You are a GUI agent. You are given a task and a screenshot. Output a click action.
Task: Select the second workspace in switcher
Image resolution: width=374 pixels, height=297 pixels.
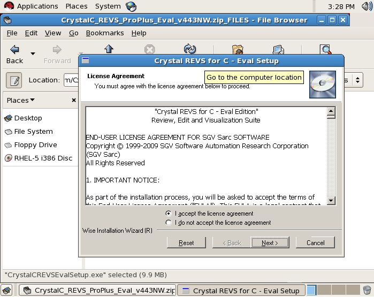click(x=324, y=291)
